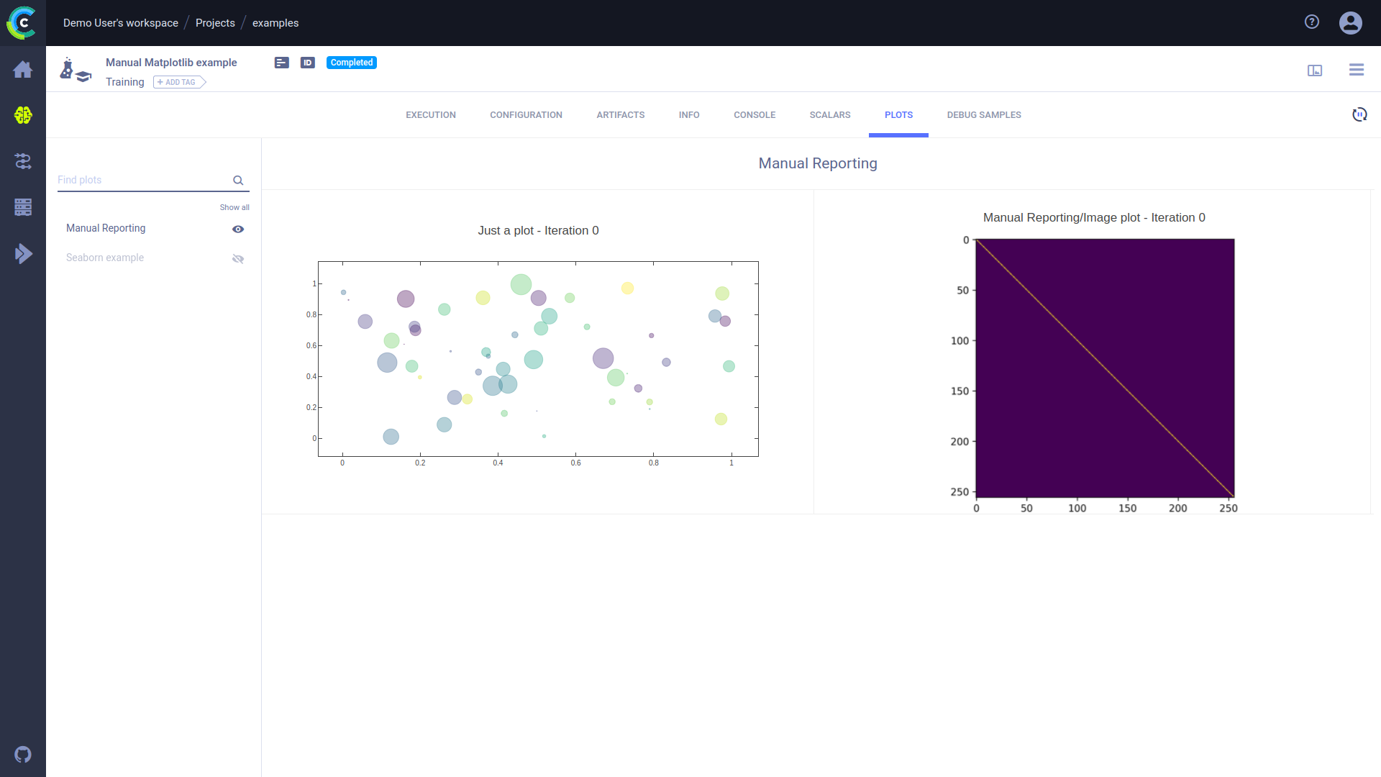The width and height of the screenshot is (1381, 777).
Task: Open the GitHub link icon
Action: point(23,754)
